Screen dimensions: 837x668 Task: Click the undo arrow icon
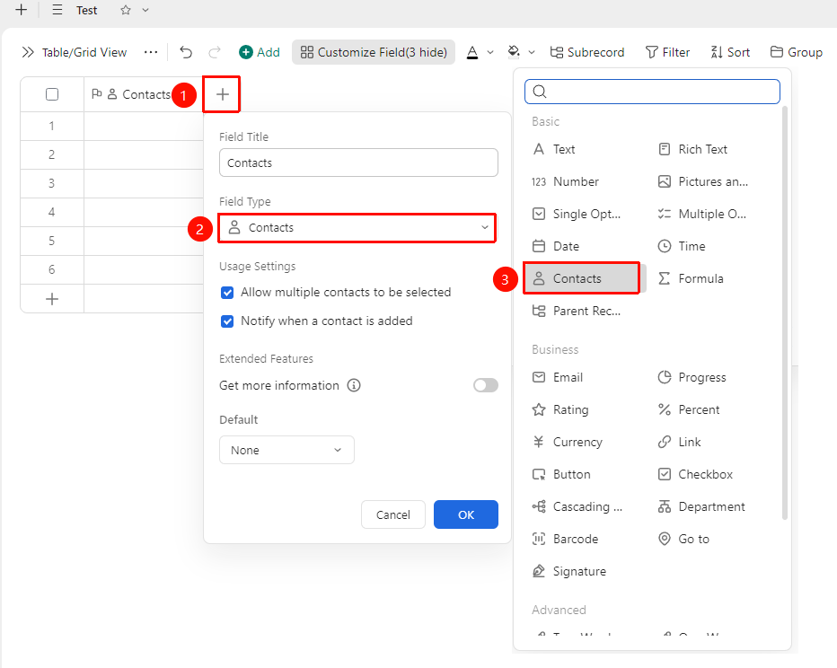186,52
